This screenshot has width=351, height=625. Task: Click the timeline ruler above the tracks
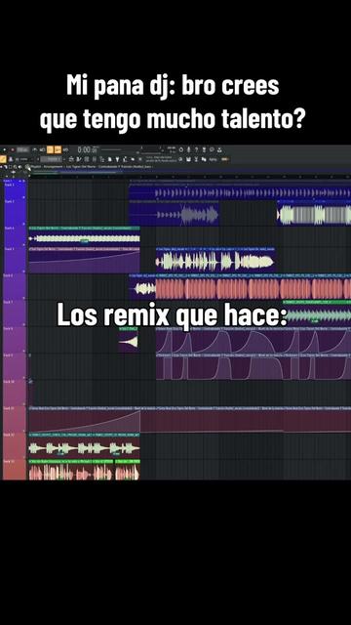pos(190,177)
